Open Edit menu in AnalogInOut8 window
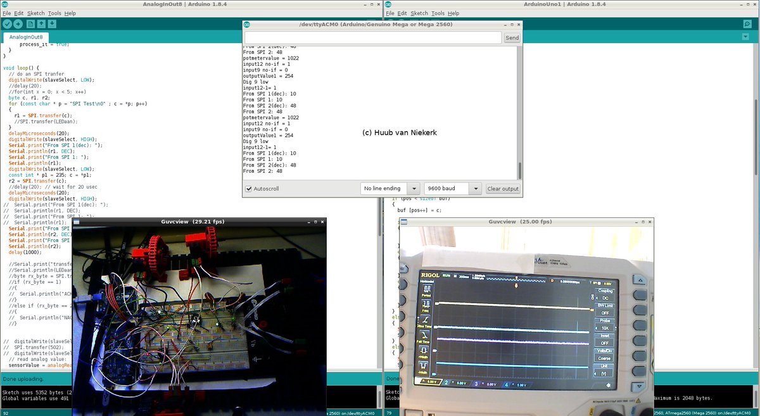Screen dimensions: 760x416 pos(20,13)
